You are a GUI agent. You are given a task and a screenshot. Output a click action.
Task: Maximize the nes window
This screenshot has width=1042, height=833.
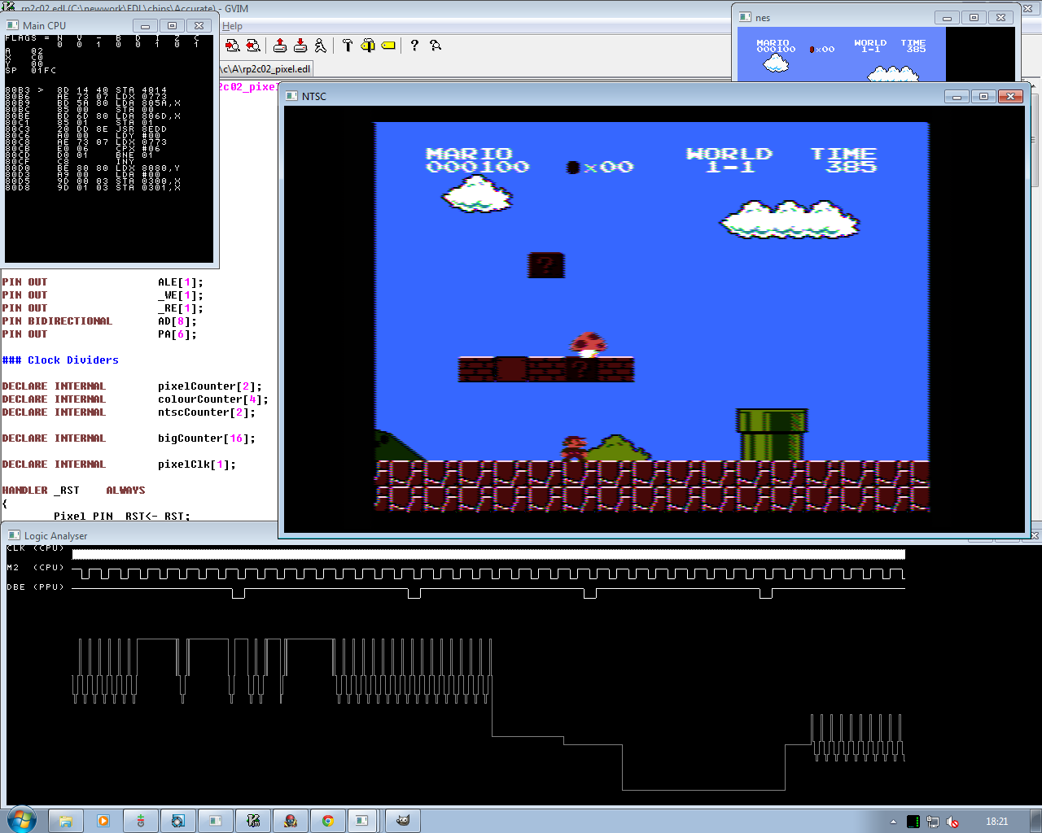(x=974, y=17)
